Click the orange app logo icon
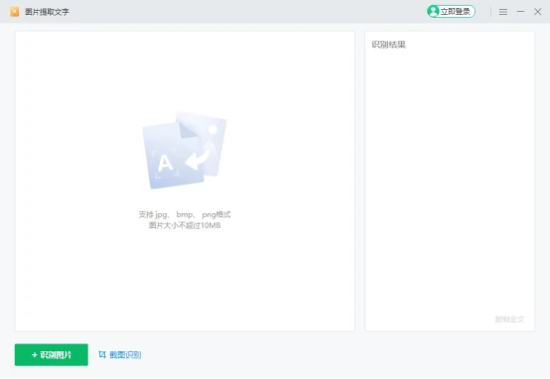This screenshot has height=379, width=550. coord(14,12)
